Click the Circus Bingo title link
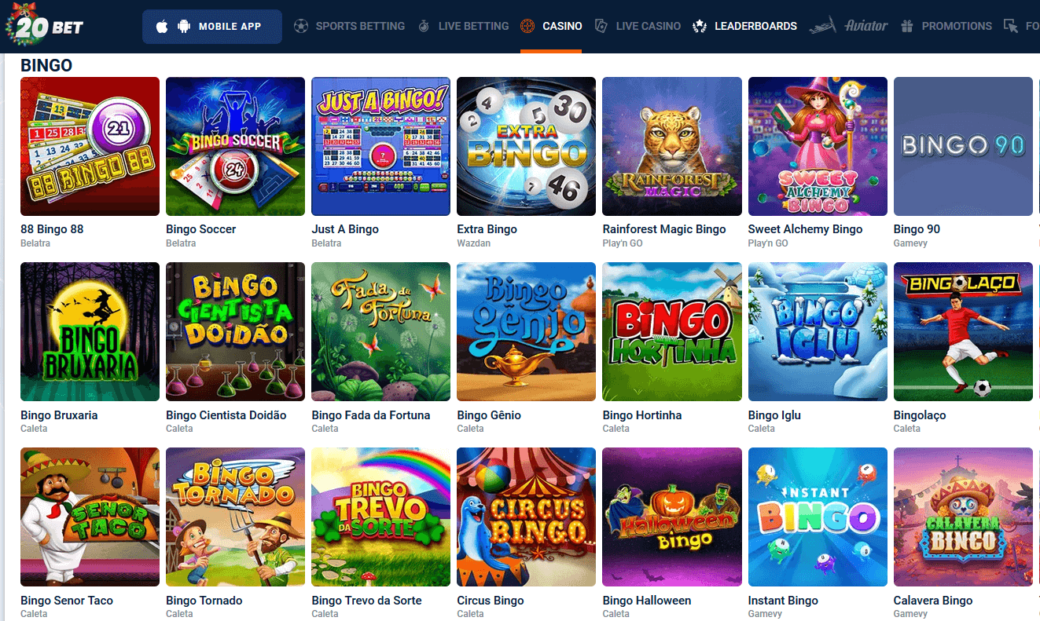Screen dimensions: 1040x621 491,601
